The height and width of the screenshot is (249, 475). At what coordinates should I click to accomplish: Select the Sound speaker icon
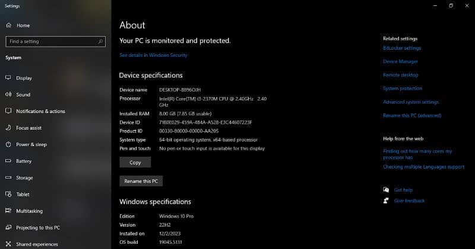tap(9, 95)
